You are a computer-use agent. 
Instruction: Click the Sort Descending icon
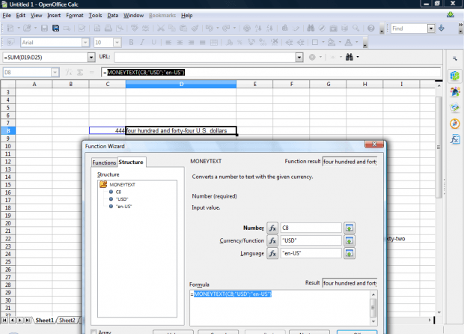[269, 28]
